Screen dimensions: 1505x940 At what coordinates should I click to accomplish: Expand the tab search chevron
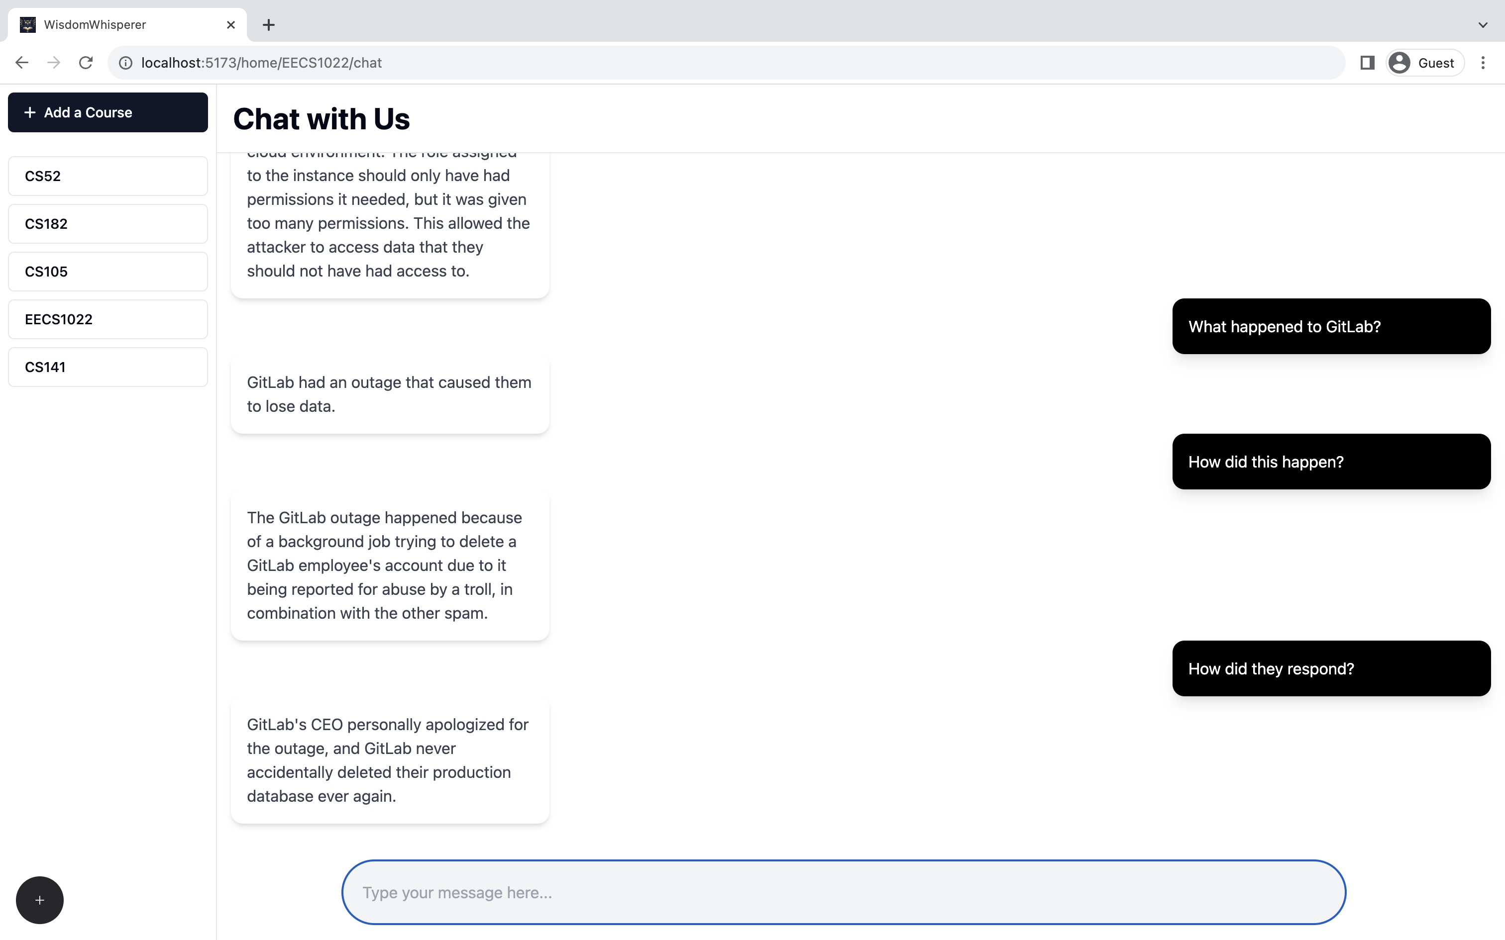pyautogui.click(x=1483, y=25)
